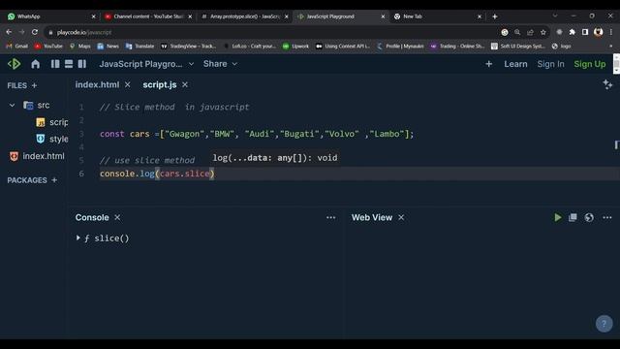Switch to YouTube Studio channel content tab
Image resolution: width=620 pixels, height=349 pixels.
[x=148, y=16]
